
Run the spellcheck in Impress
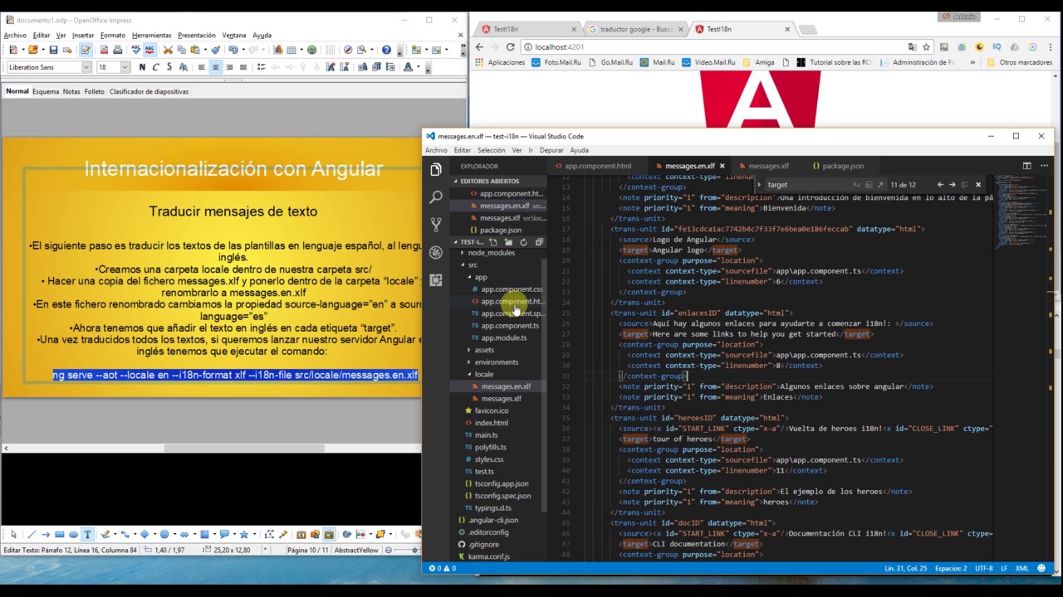138,50
